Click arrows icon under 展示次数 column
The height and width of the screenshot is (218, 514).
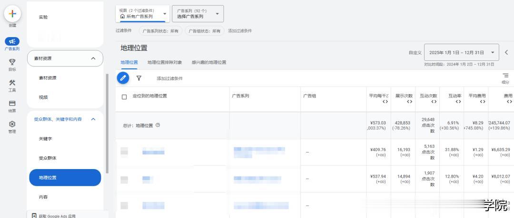click(x=409, y=102)
